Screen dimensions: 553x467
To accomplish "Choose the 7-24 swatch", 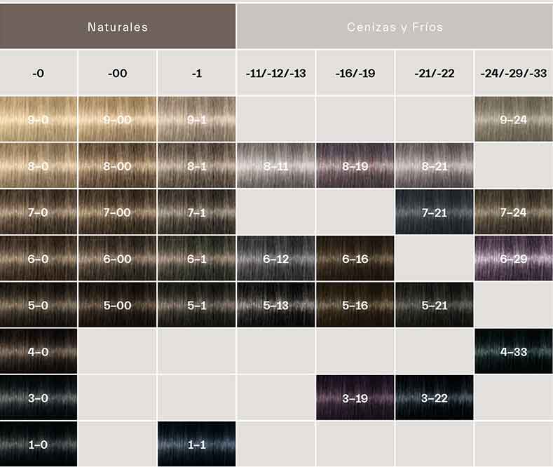I will [514, 212].
